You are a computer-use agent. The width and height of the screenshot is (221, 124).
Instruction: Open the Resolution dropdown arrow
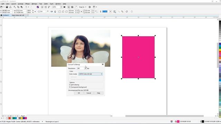coord(85,68)
